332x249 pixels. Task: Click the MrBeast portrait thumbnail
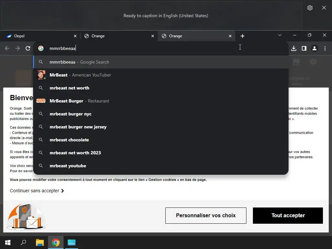41,75
